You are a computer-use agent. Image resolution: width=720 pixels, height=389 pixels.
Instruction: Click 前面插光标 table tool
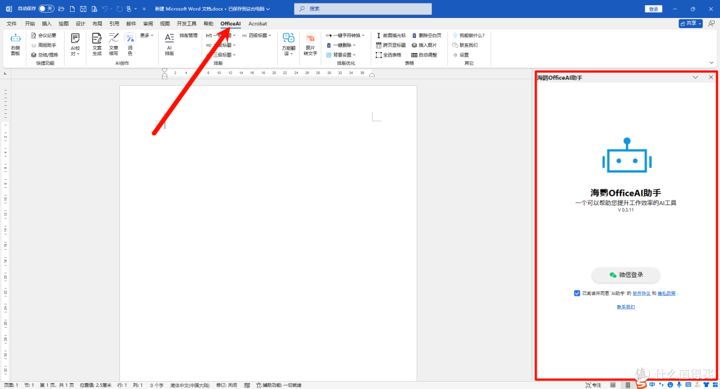[x=391, y=35]
